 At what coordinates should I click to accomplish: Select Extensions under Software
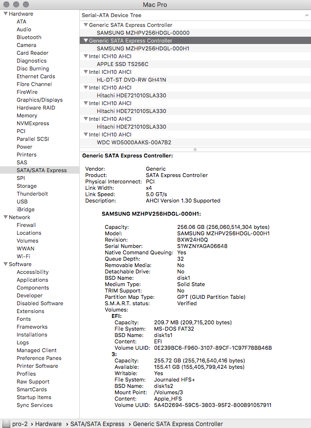point(30,311)
